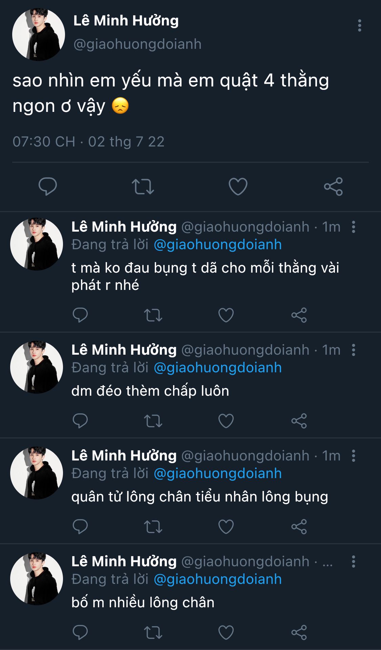
Task: Open more menu on "đau bụng" reply
Action: point(353,227)
